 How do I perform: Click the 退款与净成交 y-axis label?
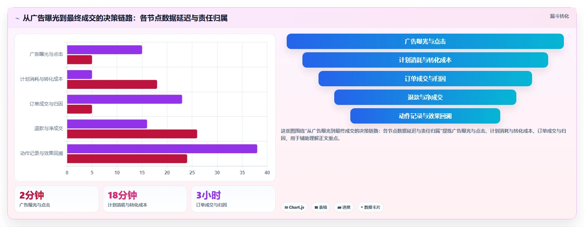pyautogui.click(x=49, y=128)
